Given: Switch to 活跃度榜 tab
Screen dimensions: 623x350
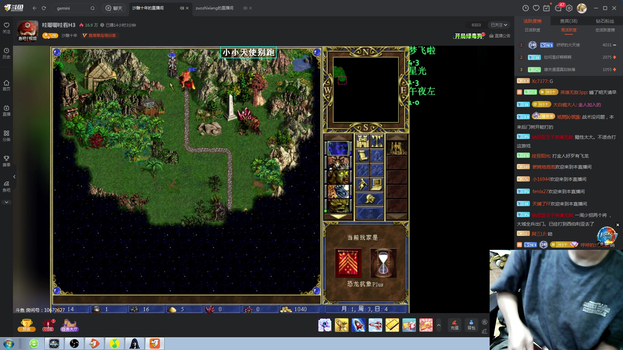Looking at the screenshot, I should click(532, 21).
